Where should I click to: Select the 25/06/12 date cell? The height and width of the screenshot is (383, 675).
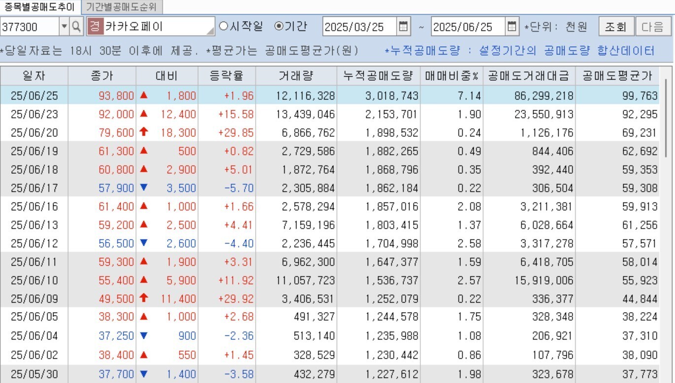(x=34, y=243)
